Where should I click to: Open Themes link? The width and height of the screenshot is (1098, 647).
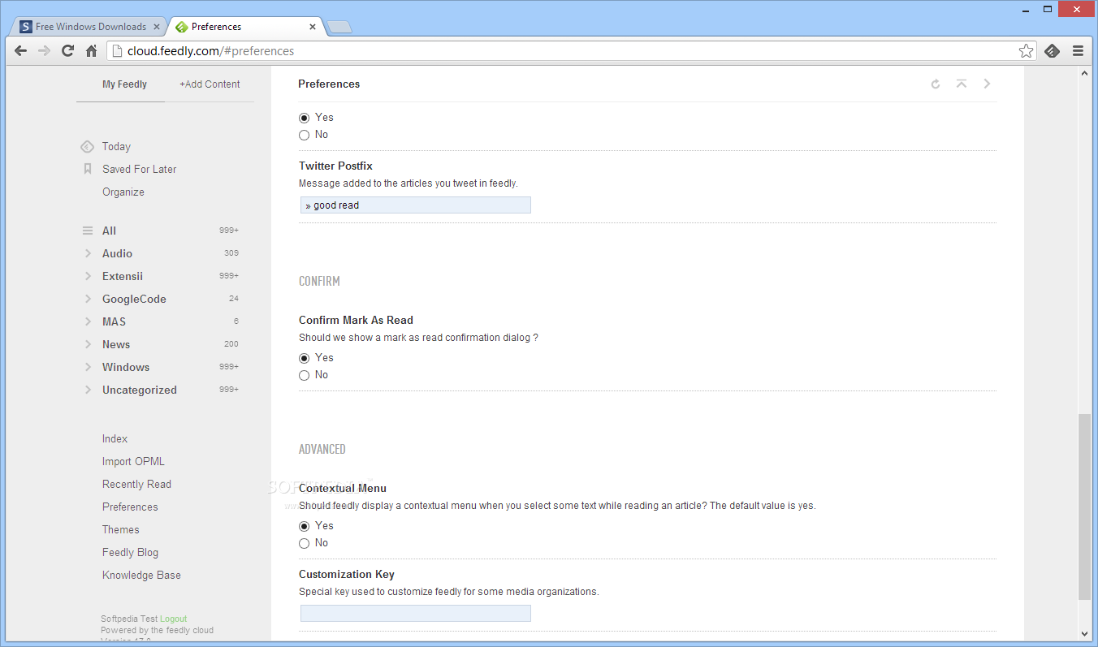121,529
